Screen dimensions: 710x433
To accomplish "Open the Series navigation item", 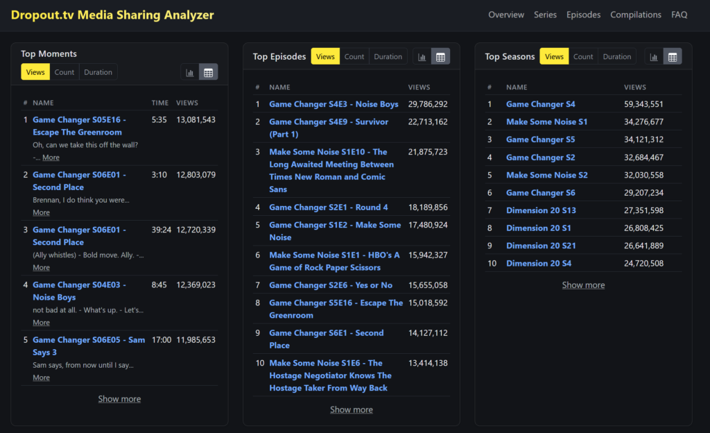I will point(545,15).
